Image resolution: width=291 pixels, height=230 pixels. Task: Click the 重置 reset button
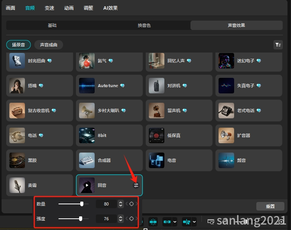(x=270, y=206)
